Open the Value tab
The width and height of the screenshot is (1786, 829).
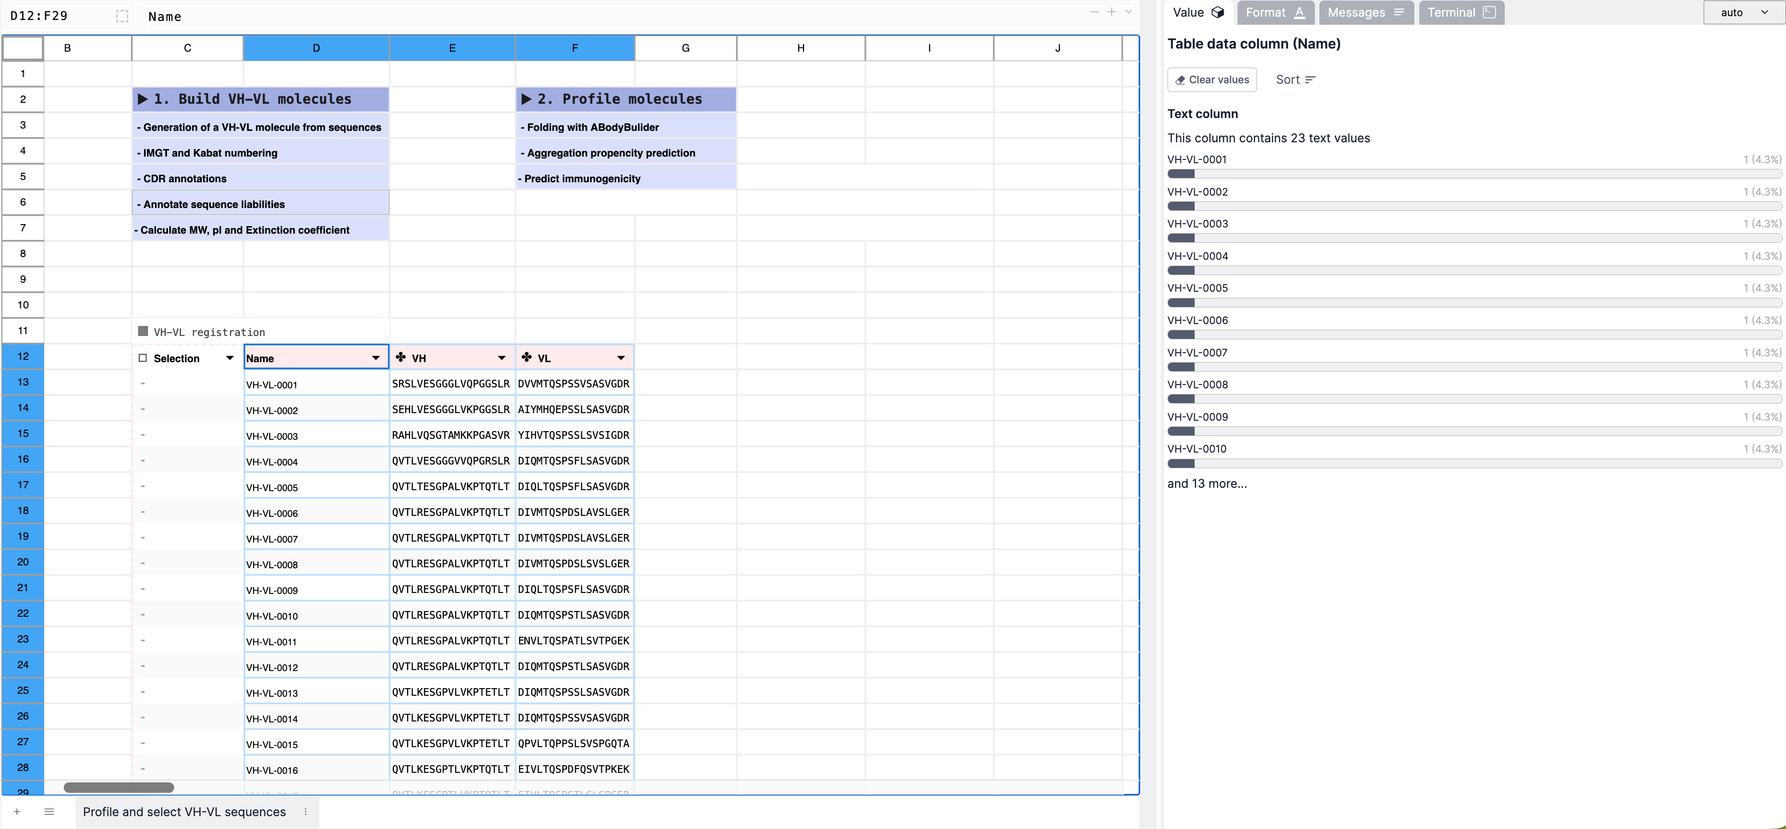point(1198,12)
